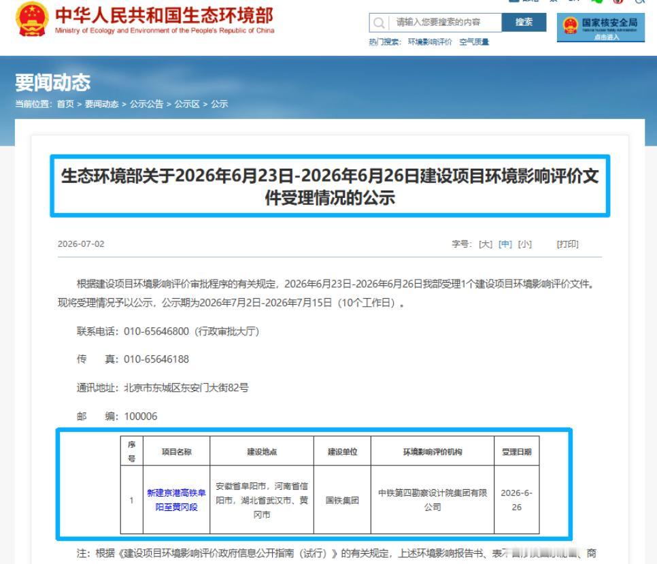The image size is (657, 564).
Task: Open 要闻动态 breadcrumb link
Action: coord(101,104)
